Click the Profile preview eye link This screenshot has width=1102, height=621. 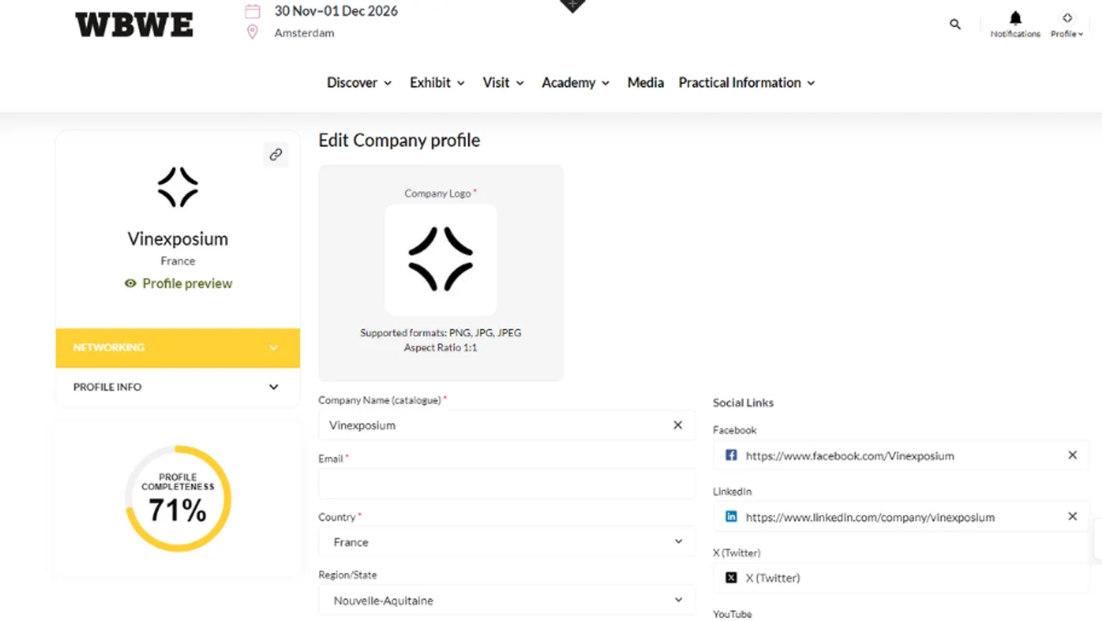pyautogui.click(x=178, y=283)
